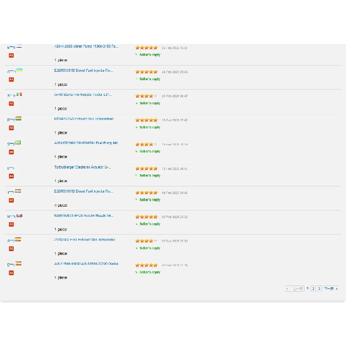Open EJBR03101D Diesel Fuel Injector link dated 24 Feb
Viewport: 346px width, 346px height.
click(x=84, y=70)
